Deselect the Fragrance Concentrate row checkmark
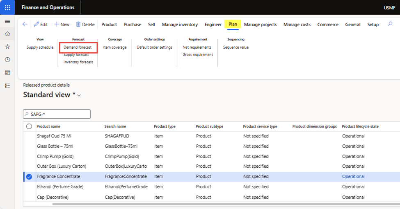The image size is (400, 209). click(x=29, y=177)
